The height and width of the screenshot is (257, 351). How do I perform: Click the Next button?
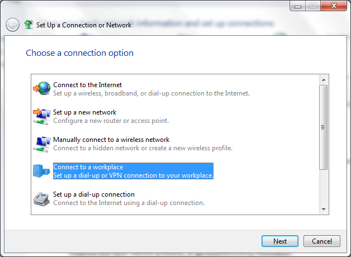280,241
